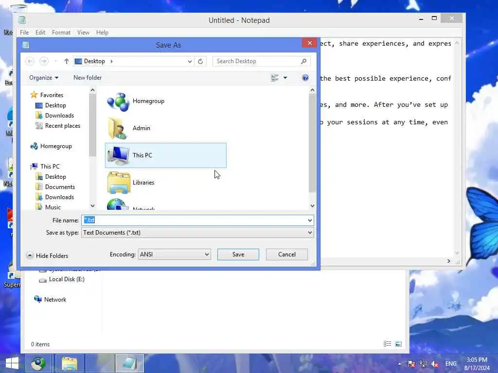Open the Help menu in Notepad
The height and width of the screenshot is (373, 498).
pyautogui.click(x=102, y=33)
